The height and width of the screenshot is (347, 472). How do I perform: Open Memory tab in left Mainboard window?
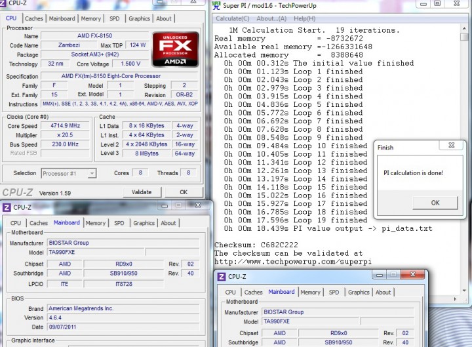[x=96, y=223]
